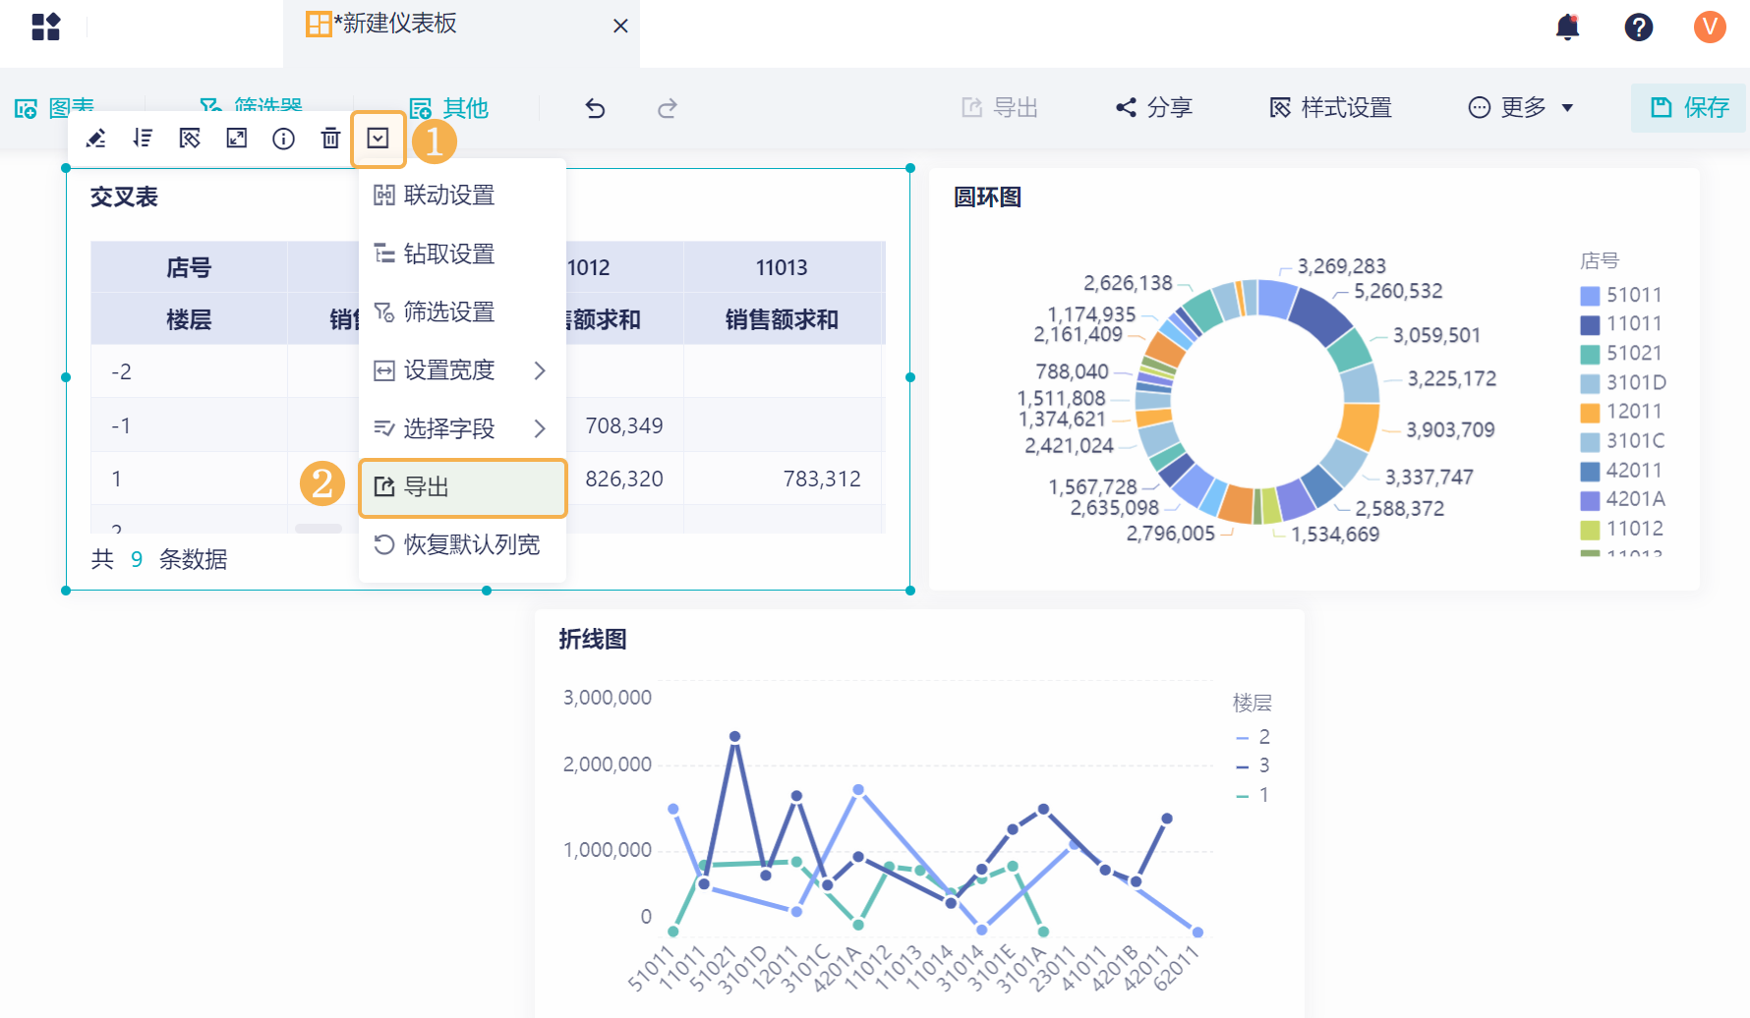The image size is (1750, 1018).
Task: Show info for the 交叉表 widget
Action: tap(284, 139)
